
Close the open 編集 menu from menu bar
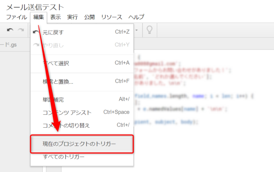click(38, 17)
